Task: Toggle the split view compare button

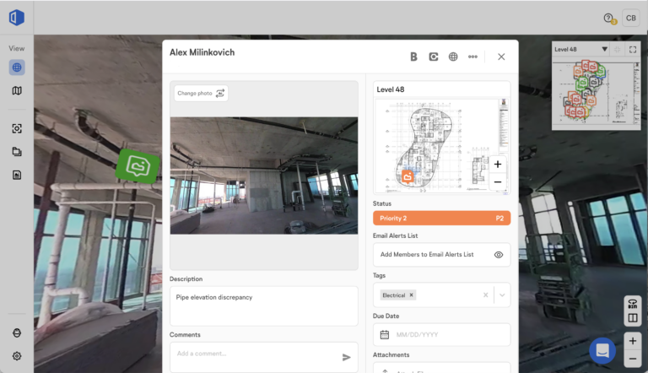Action: click(632, 318)
